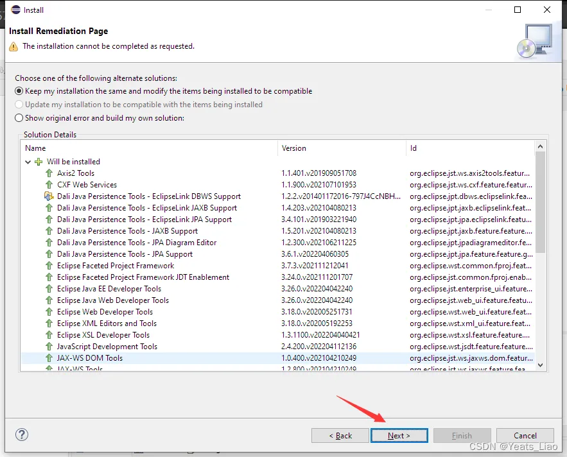Close the Install dialog window
The height and width of the screenshot is (457, 567).
point(547,10)
